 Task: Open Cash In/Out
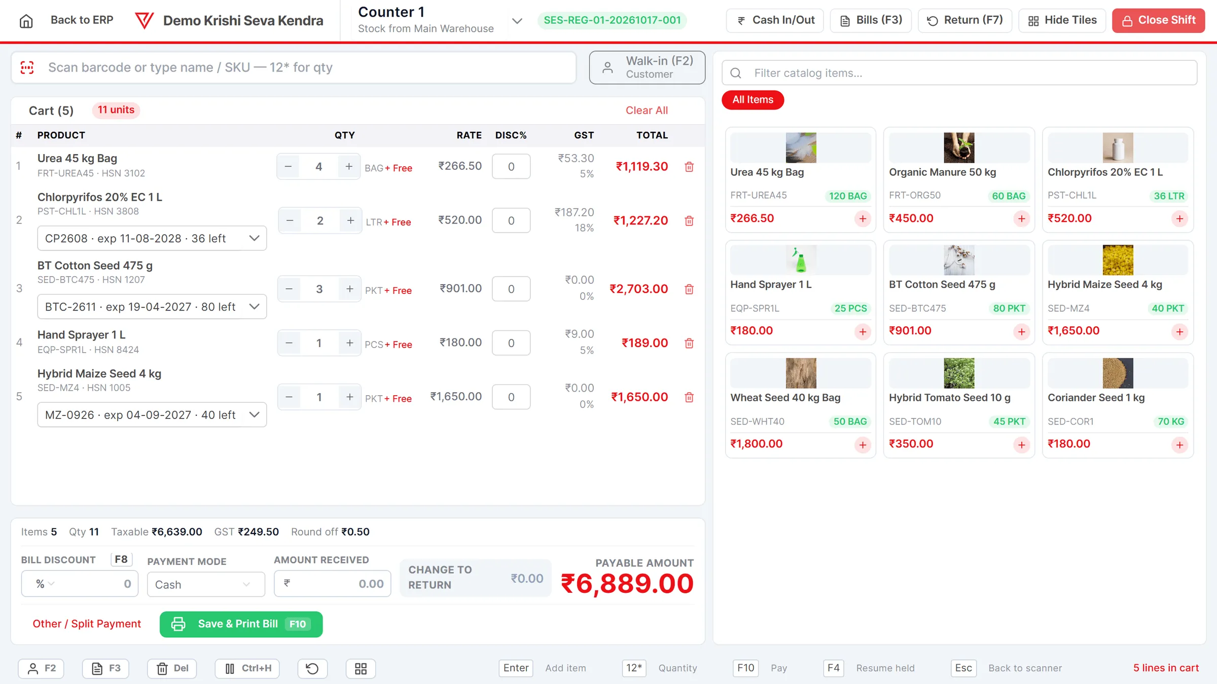775,21
